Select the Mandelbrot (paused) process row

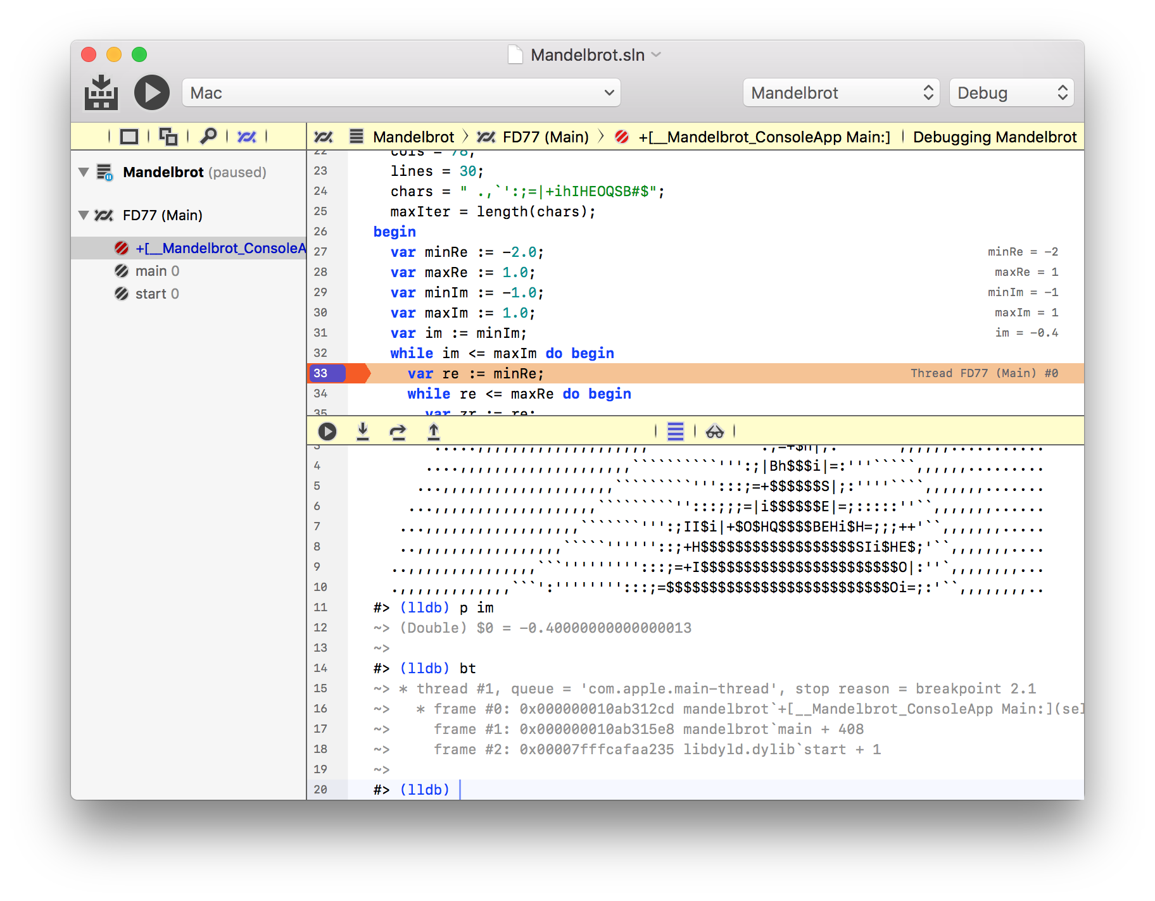(189, 172)
